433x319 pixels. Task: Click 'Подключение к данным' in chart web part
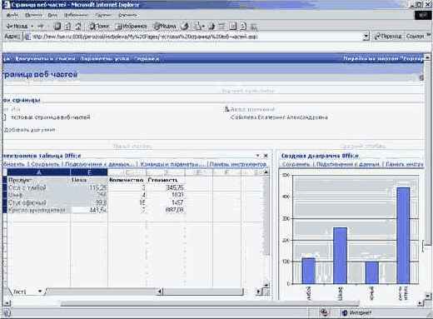[x=349, y=164]
